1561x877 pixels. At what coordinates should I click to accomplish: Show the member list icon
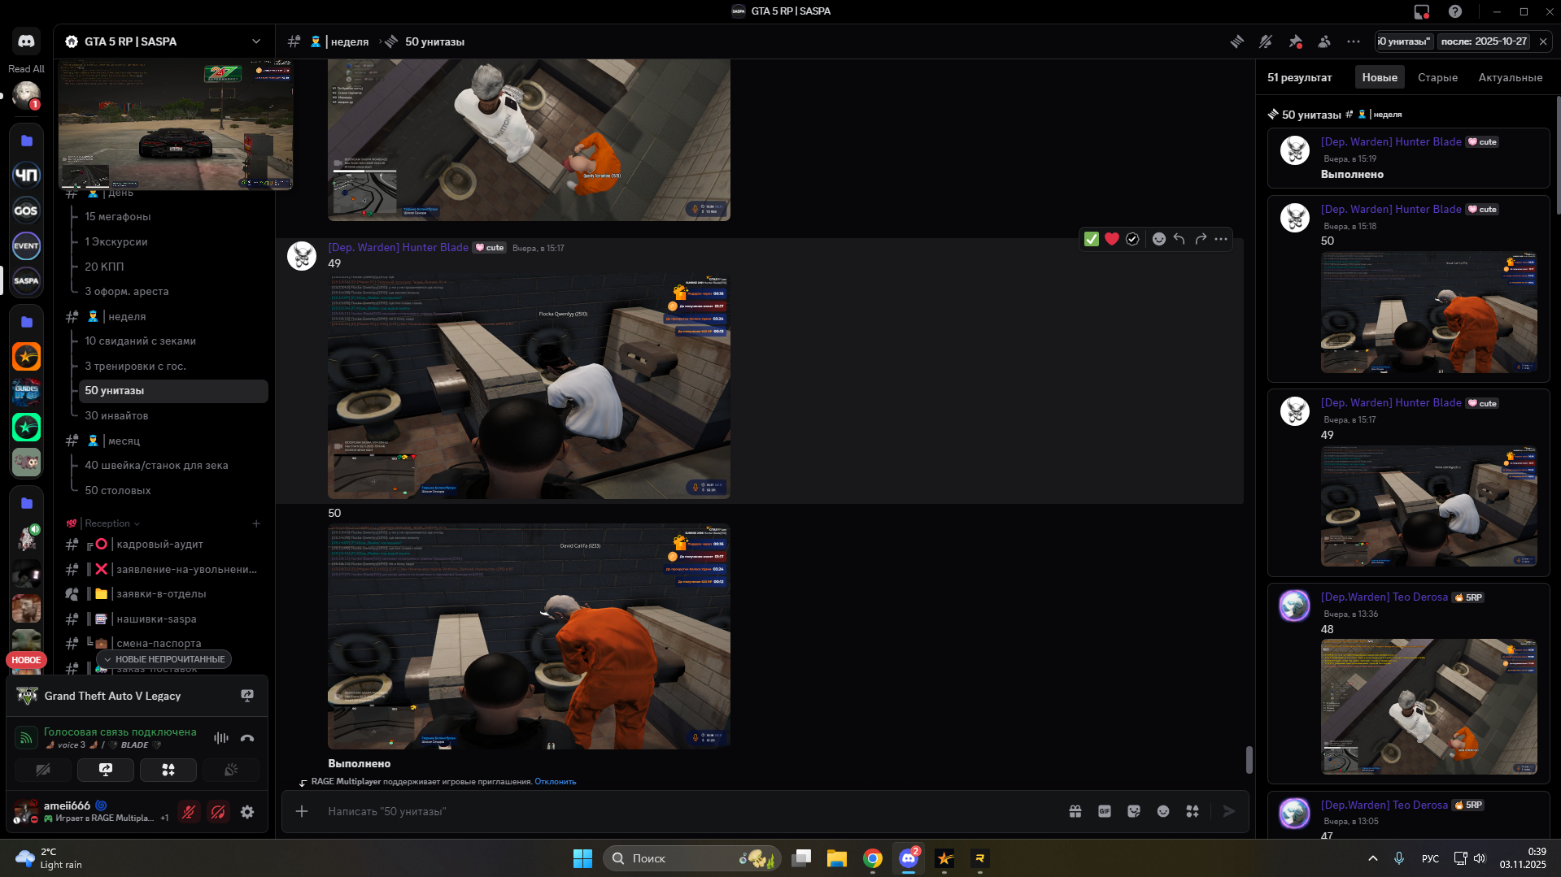(1324, 41)
